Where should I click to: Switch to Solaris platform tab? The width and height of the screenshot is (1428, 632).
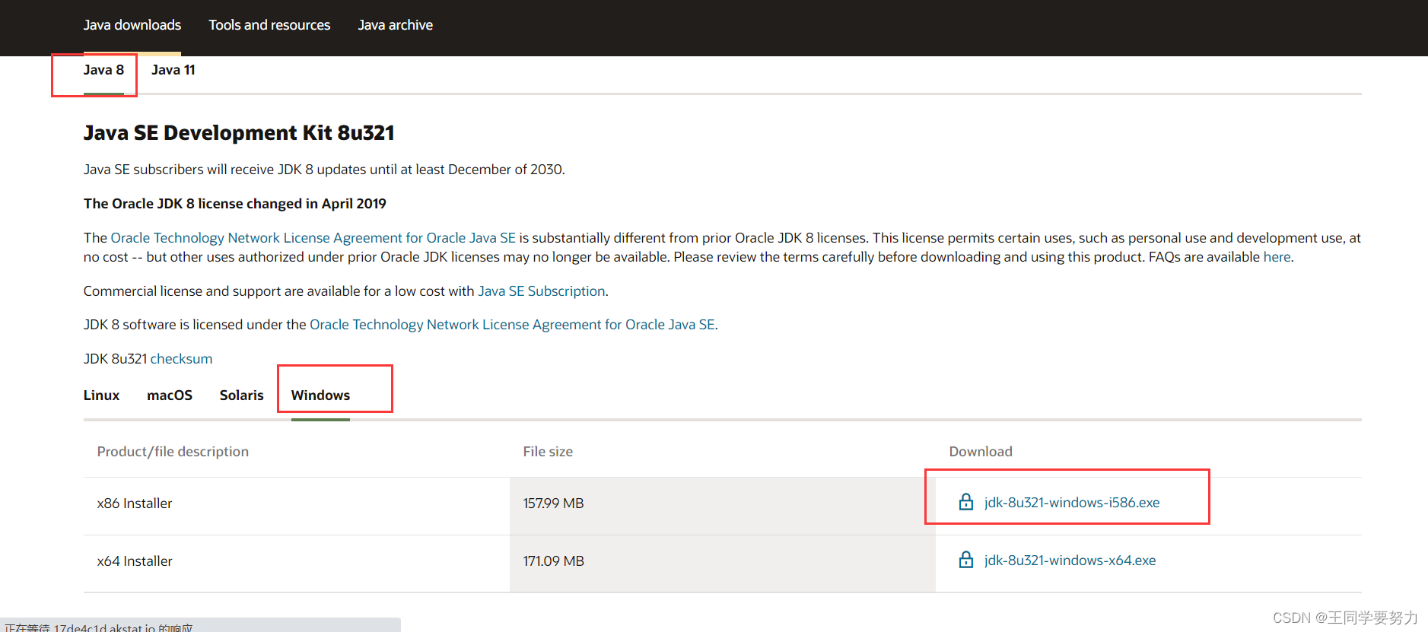coord(242,395)
